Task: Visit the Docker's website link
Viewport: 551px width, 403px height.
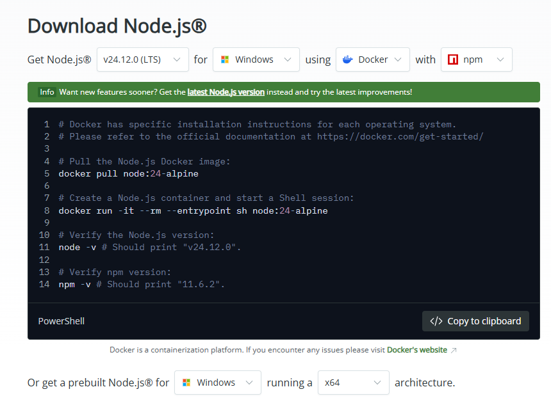Action: point(416,350)
